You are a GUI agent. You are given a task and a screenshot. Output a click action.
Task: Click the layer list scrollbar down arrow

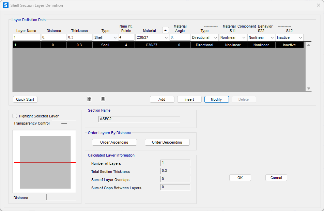(308, 89)
